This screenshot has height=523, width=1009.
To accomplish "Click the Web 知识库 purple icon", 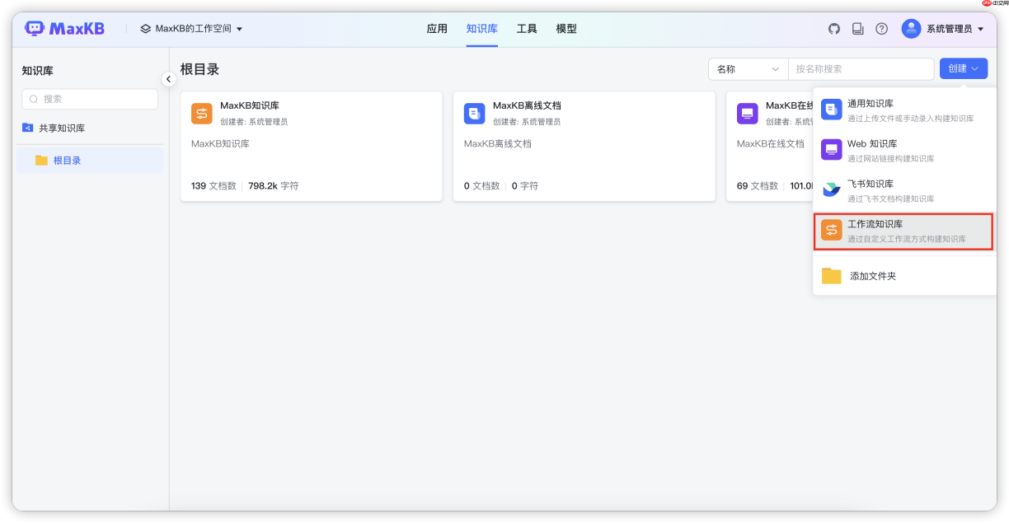I will point(832,150).
